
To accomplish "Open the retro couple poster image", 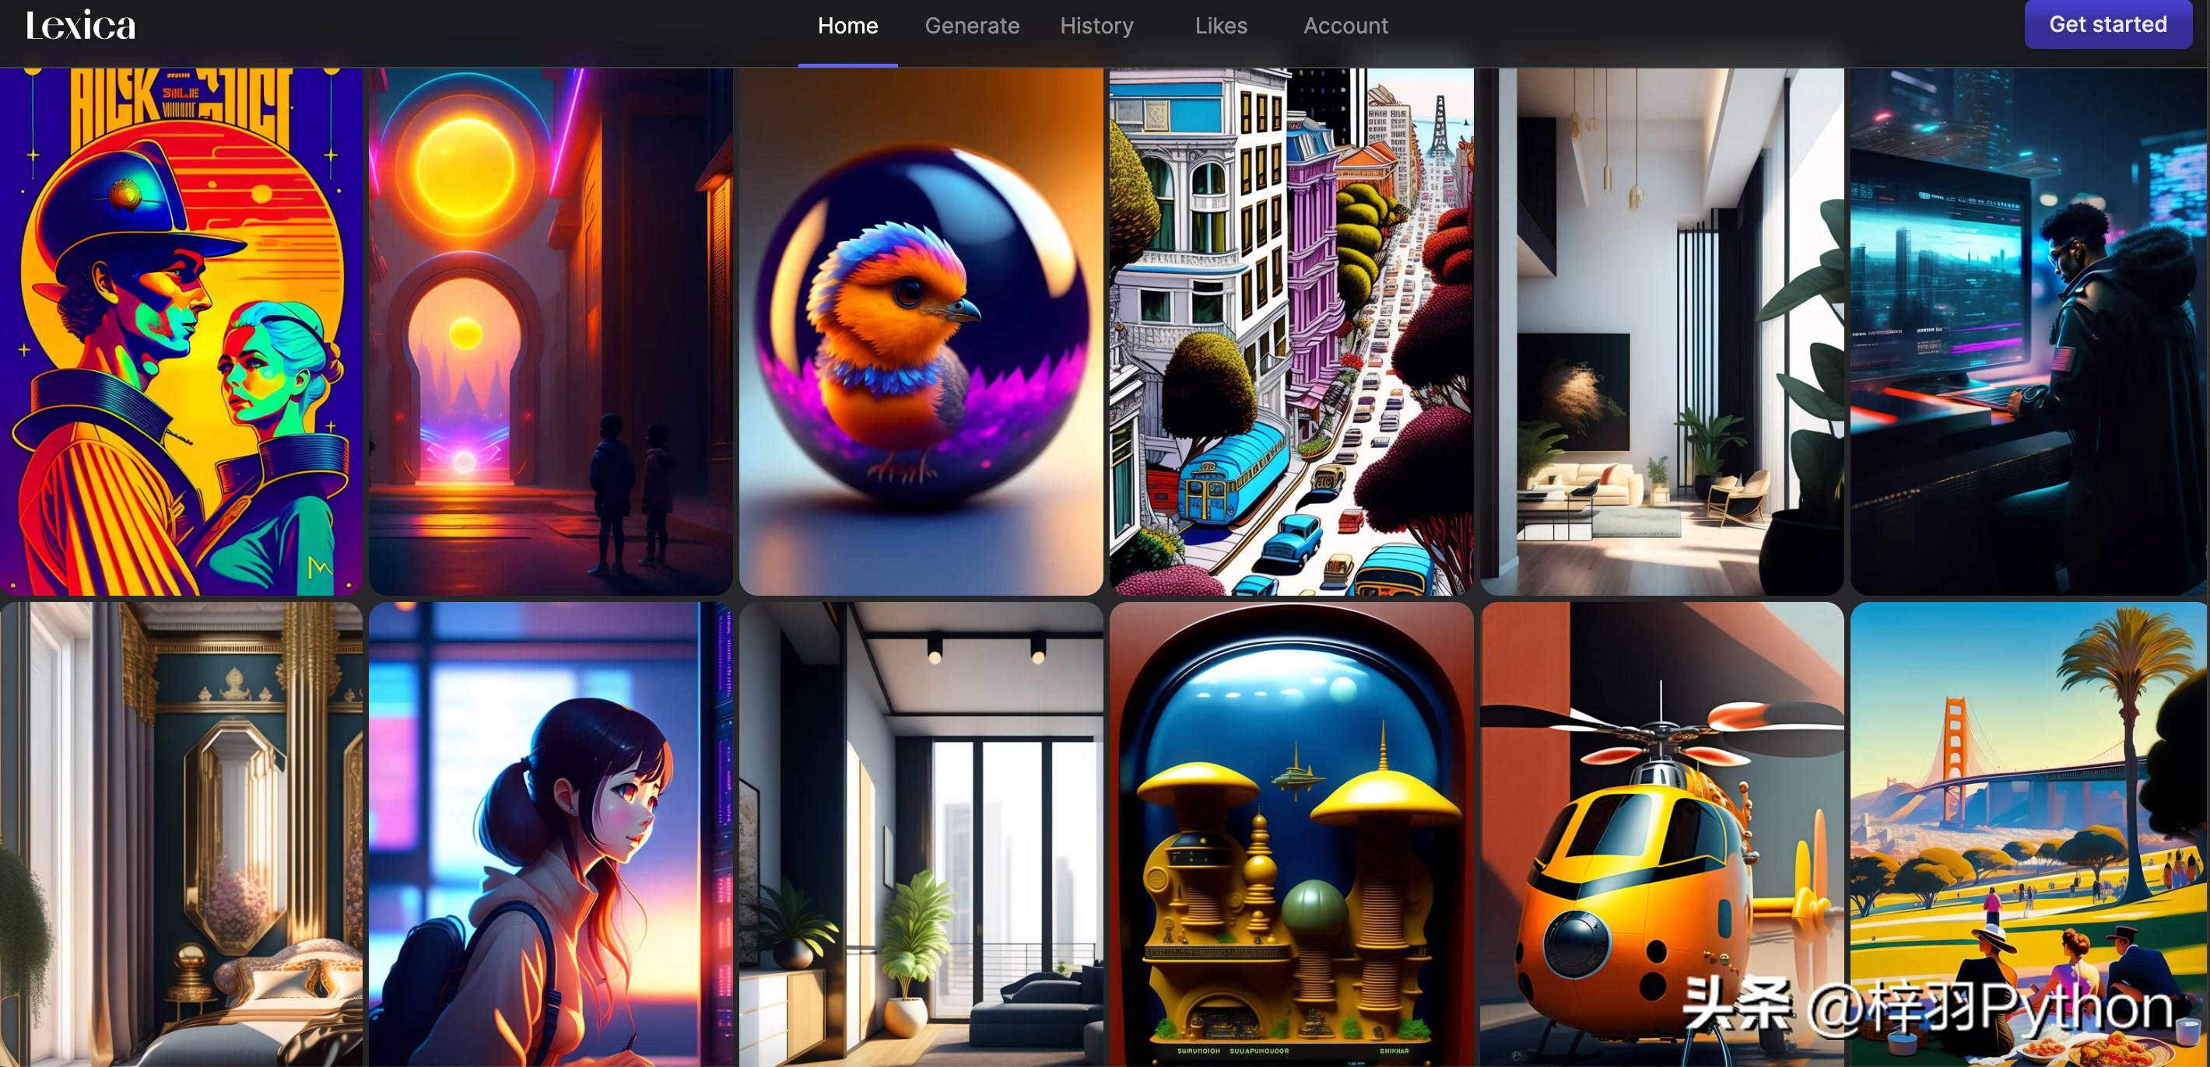I will 181,331.
